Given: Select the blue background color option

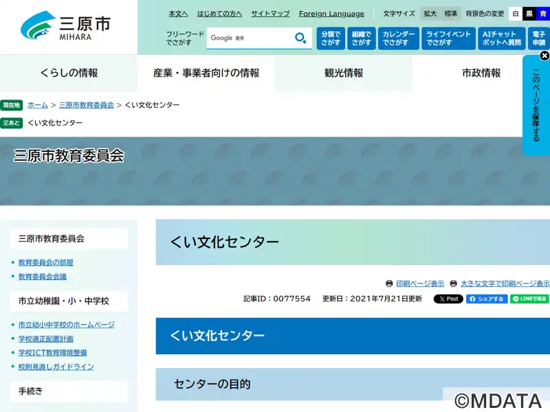Looking at the screenshot, I should point(543,14).
